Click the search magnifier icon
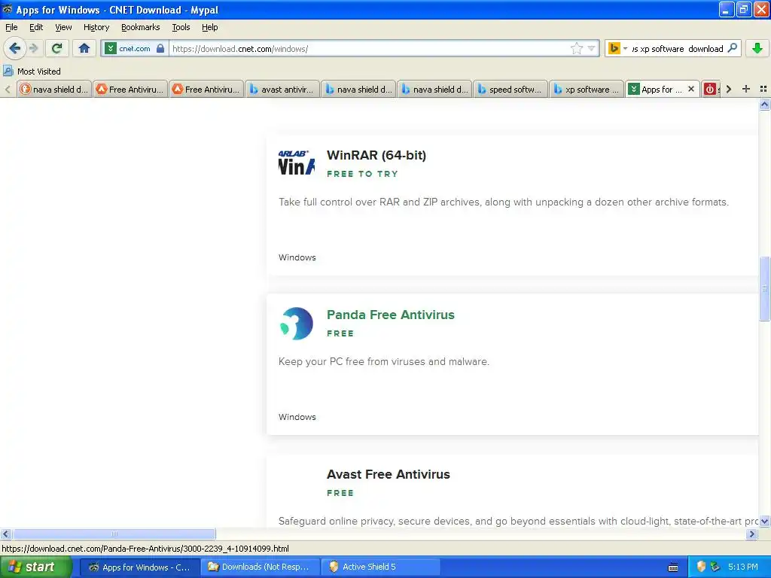The width and height of the screenshot is (771, 578). tap(732, 48)
